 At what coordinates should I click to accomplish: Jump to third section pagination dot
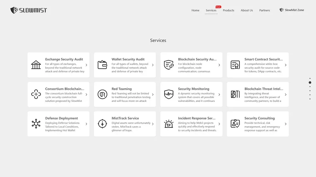(310, 87)
